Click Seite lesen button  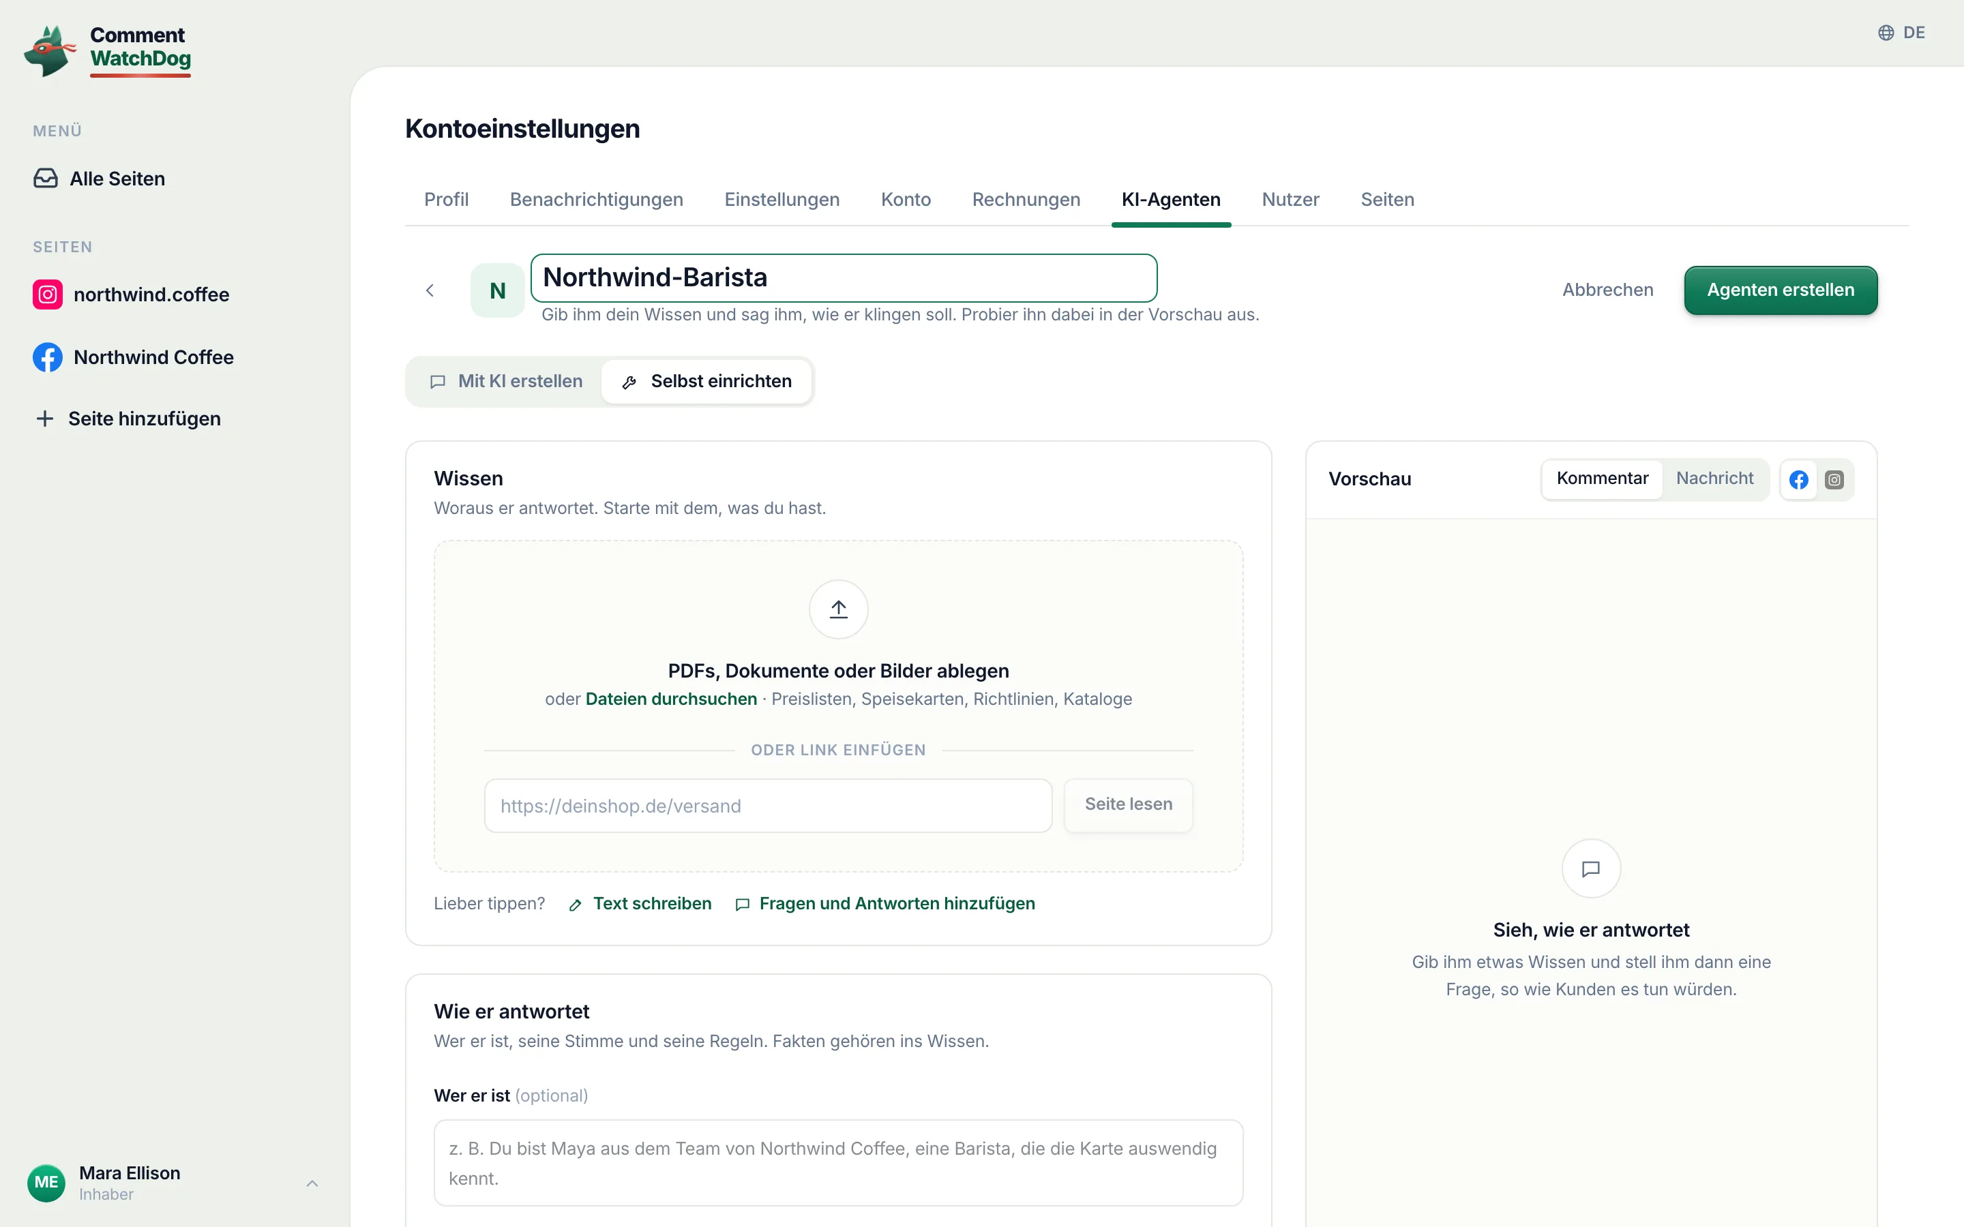coord(1128,804)
